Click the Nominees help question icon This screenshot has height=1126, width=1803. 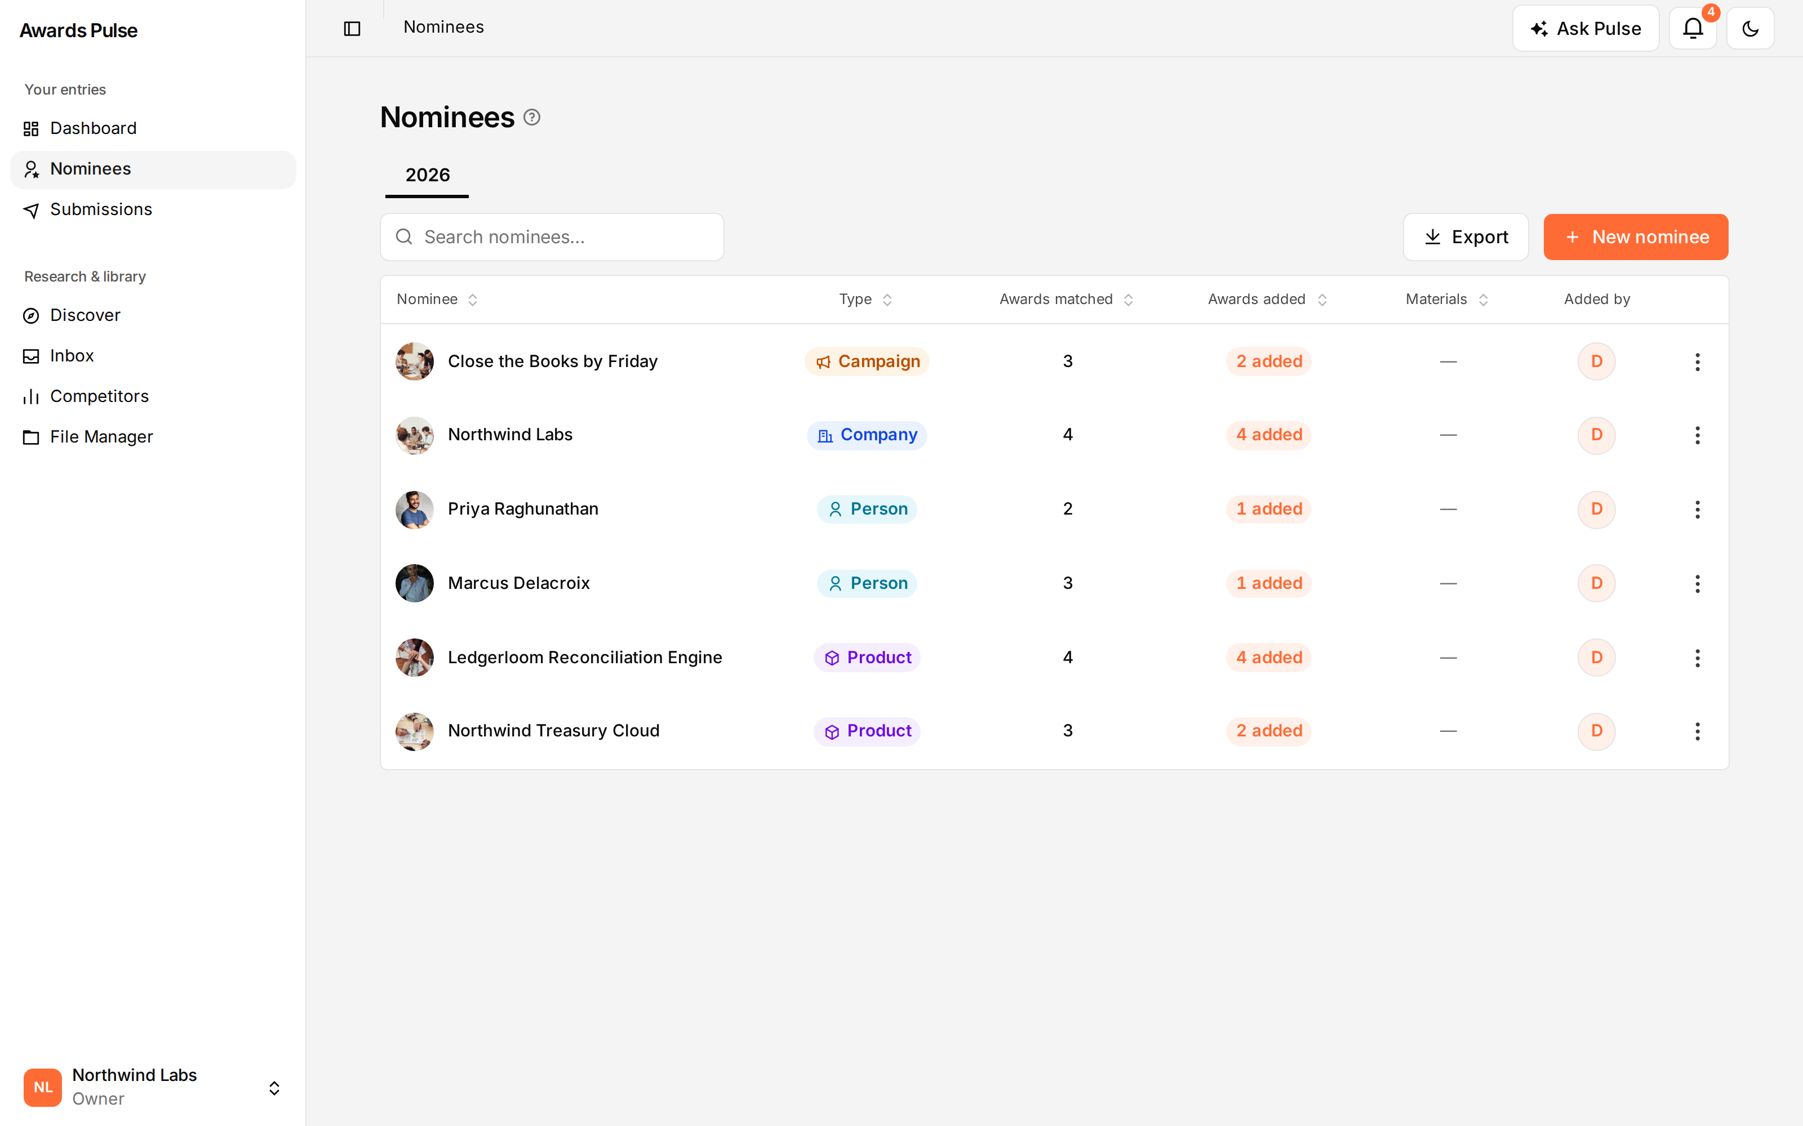point(531,118)
